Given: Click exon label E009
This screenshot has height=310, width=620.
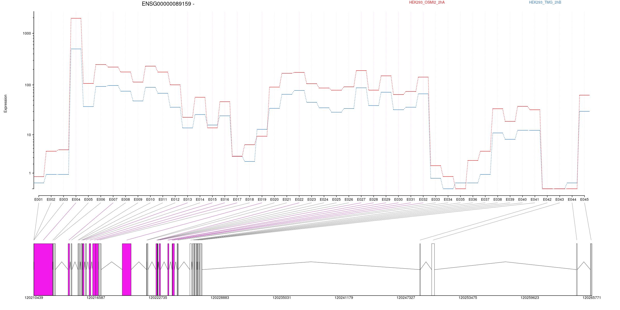Looking at the screenshot, I should coord(138,199).
